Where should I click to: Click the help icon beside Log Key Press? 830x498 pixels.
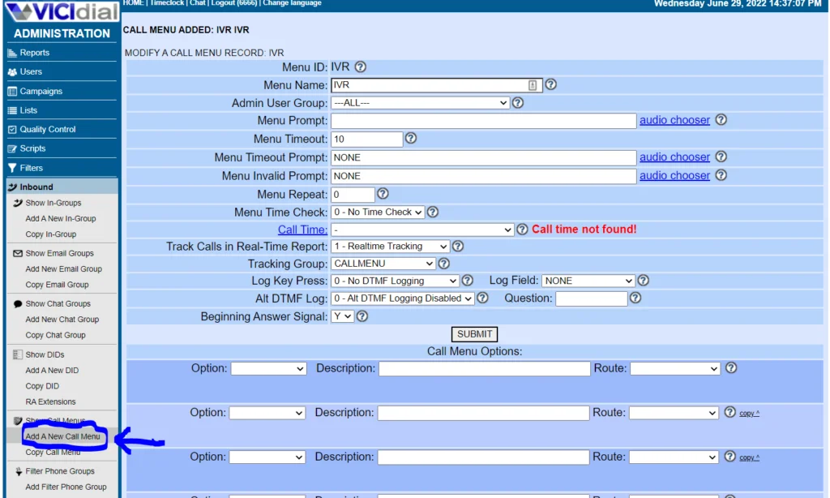(x=467, y=281)
